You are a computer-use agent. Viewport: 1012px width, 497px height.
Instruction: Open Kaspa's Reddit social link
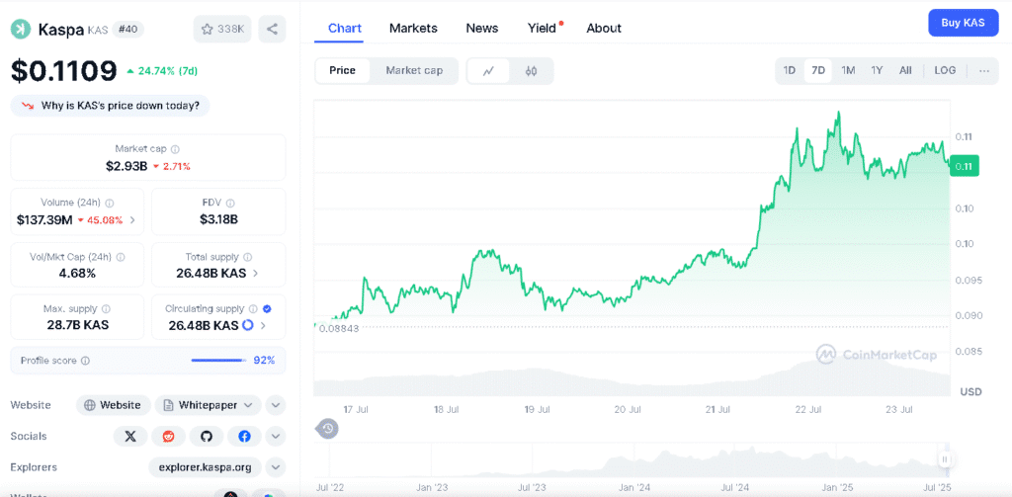[168, 437]
